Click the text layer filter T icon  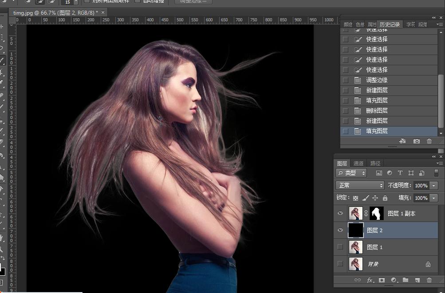tap(400, 173)
